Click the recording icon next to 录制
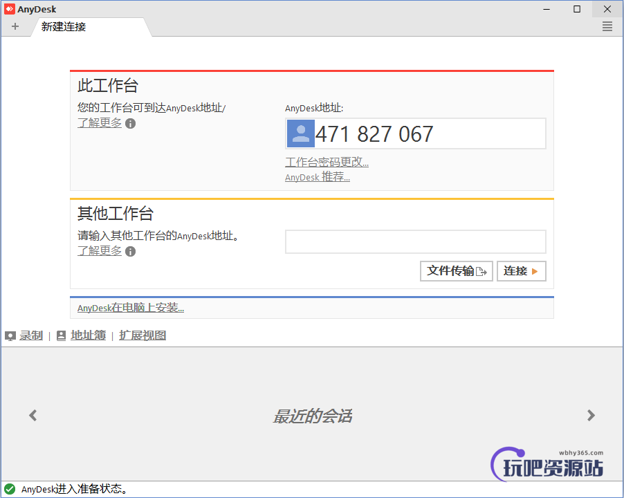The width and height of the screenshot is (624, 498). (10, 336)
